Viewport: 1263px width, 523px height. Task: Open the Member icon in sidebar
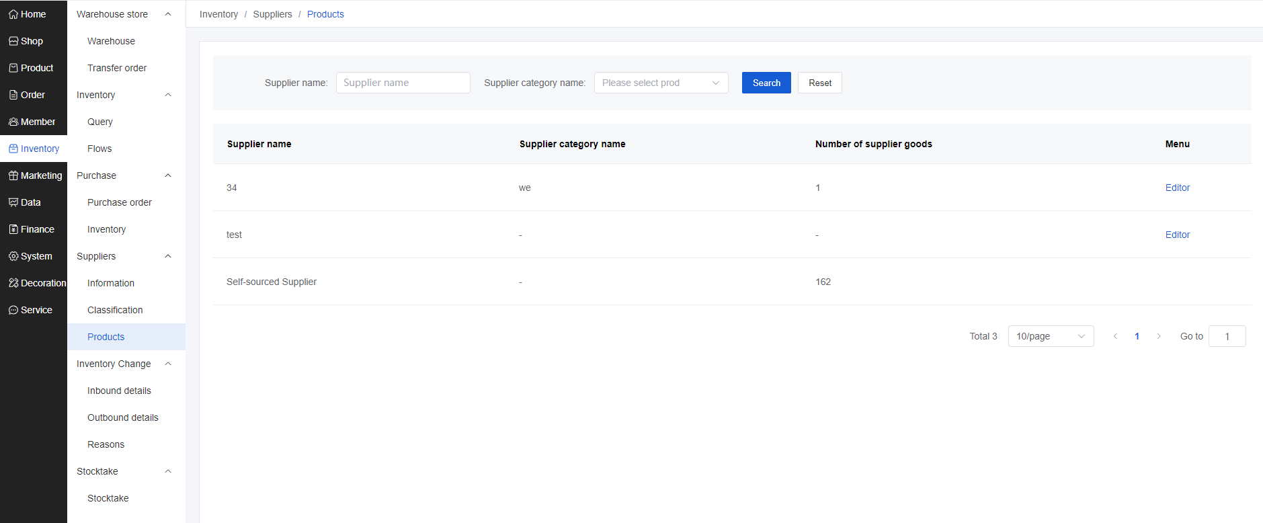13,122
